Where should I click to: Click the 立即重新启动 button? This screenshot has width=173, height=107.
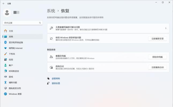coord(157,67)
